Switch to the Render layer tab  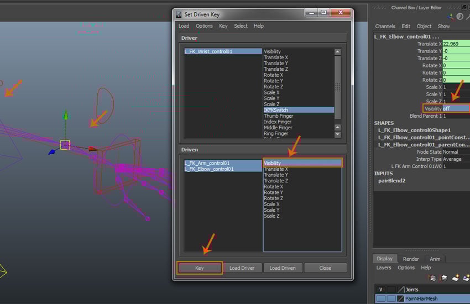point(410,259)
